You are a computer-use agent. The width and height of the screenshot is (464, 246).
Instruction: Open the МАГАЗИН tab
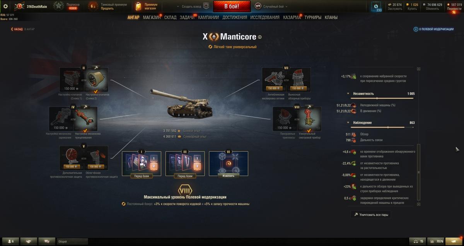tap(152, 17)
